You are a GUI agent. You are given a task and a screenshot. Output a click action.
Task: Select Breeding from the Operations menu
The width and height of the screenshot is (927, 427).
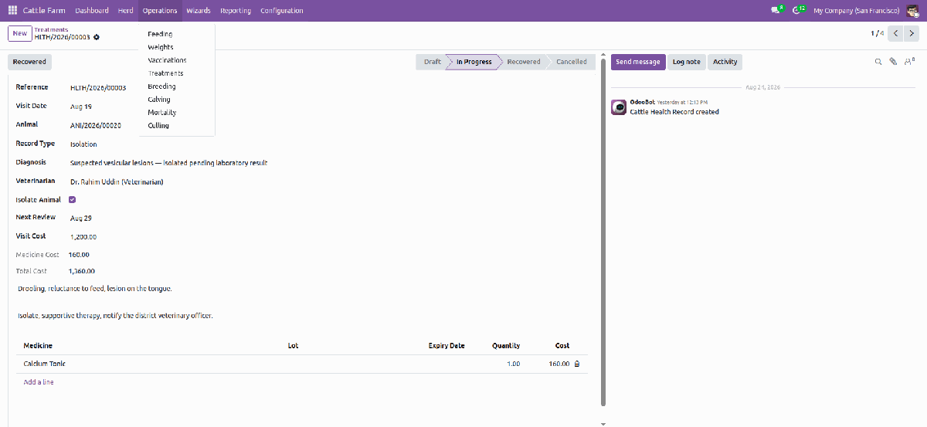pyautogui.click(x=177, y=86)
